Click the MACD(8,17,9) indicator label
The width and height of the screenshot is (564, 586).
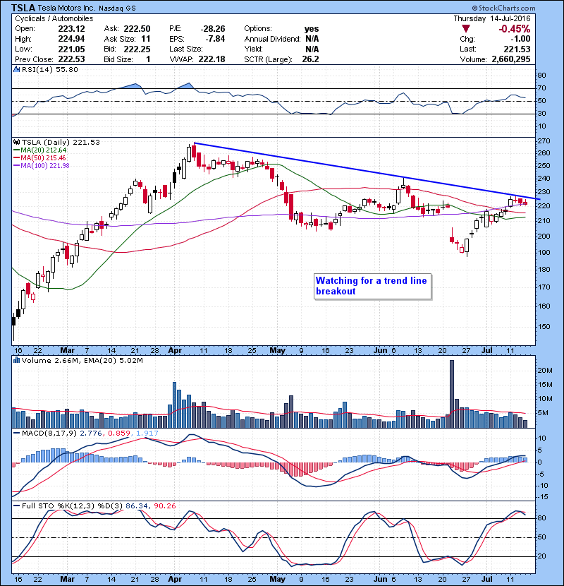[49, 433]
